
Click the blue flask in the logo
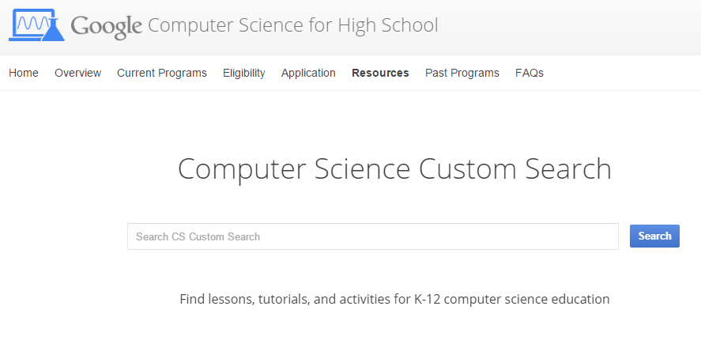(x=54, y=29)
